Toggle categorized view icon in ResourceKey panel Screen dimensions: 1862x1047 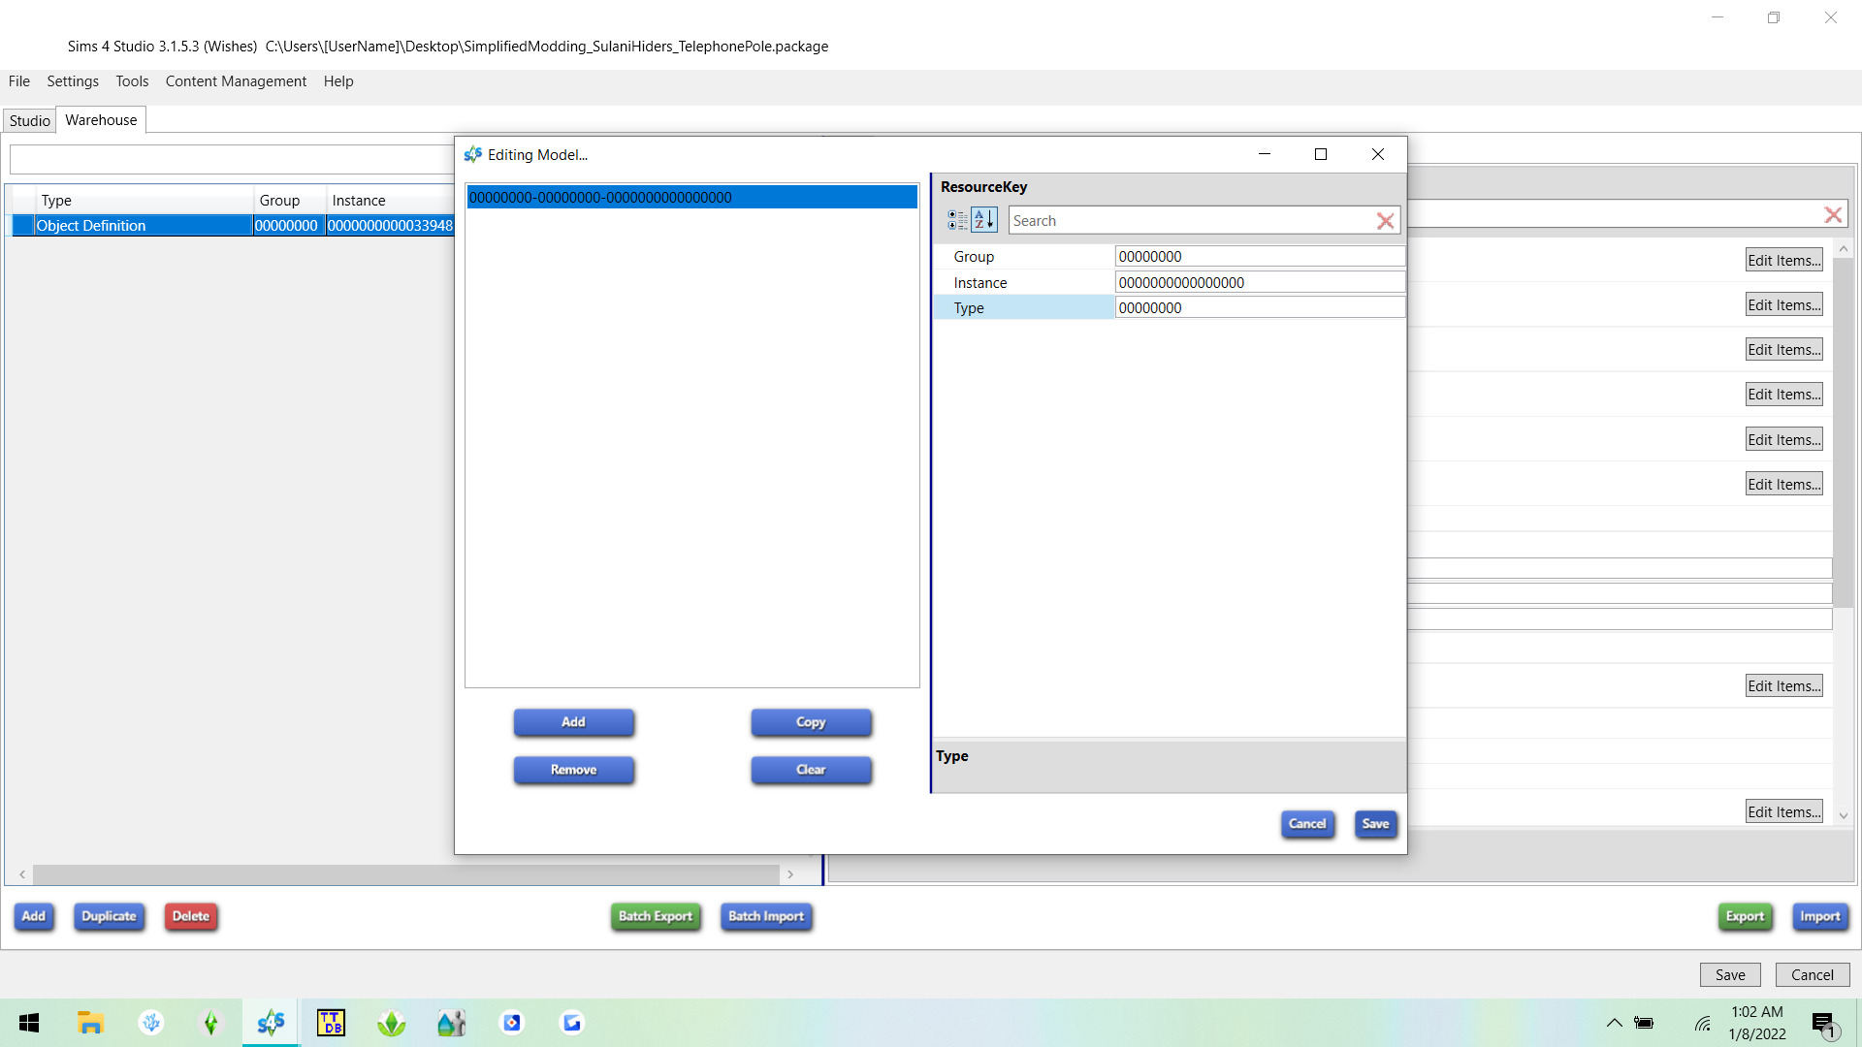[x=957, y=221]
